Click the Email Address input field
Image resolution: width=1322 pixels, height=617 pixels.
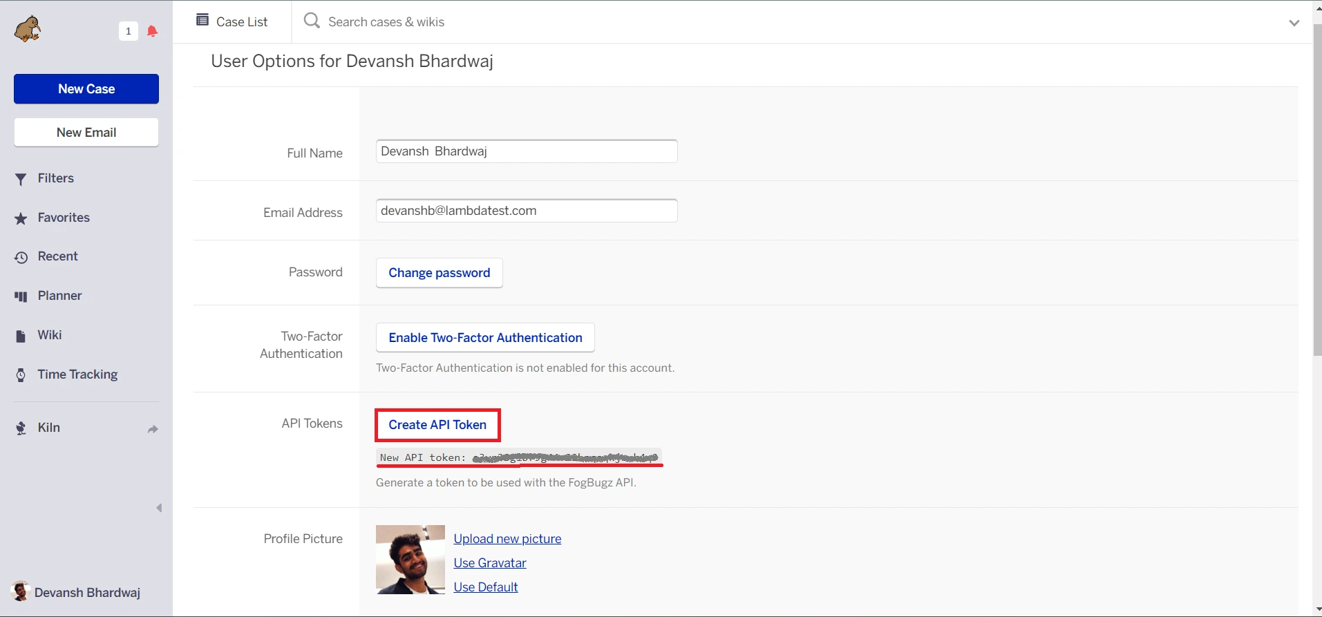(526, 211)
